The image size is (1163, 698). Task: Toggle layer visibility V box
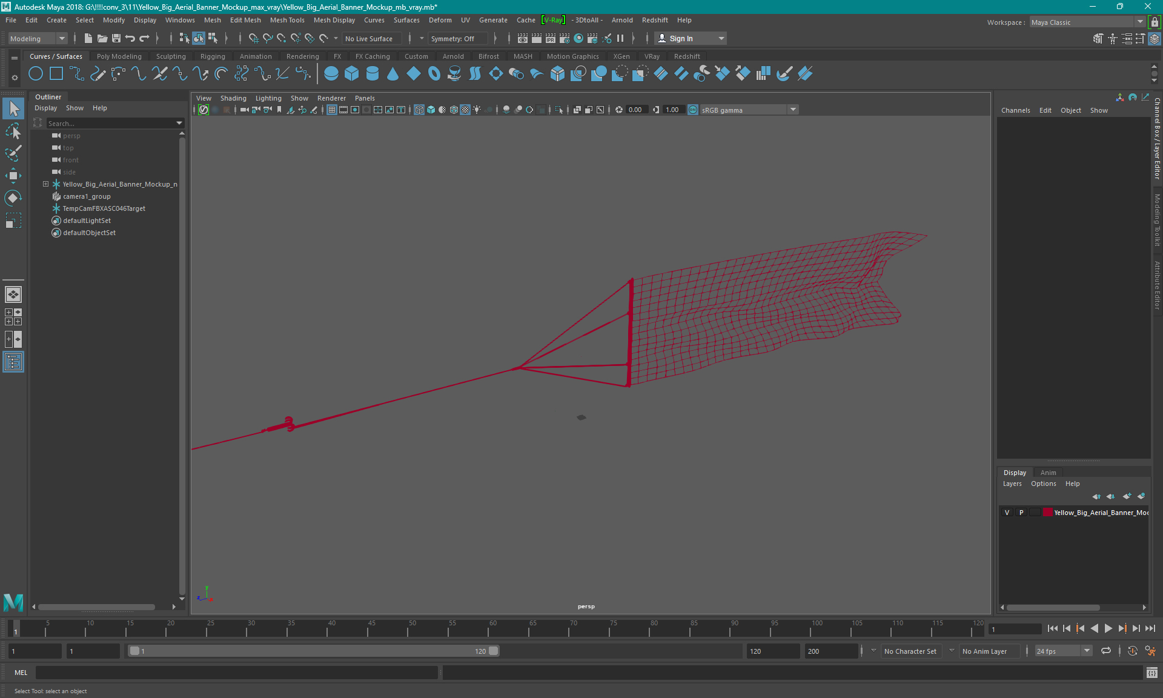pos(1007,513)
